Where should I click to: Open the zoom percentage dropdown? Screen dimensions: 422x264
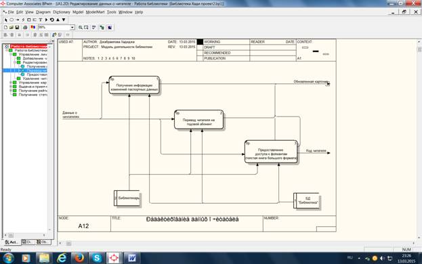point(72,28)
